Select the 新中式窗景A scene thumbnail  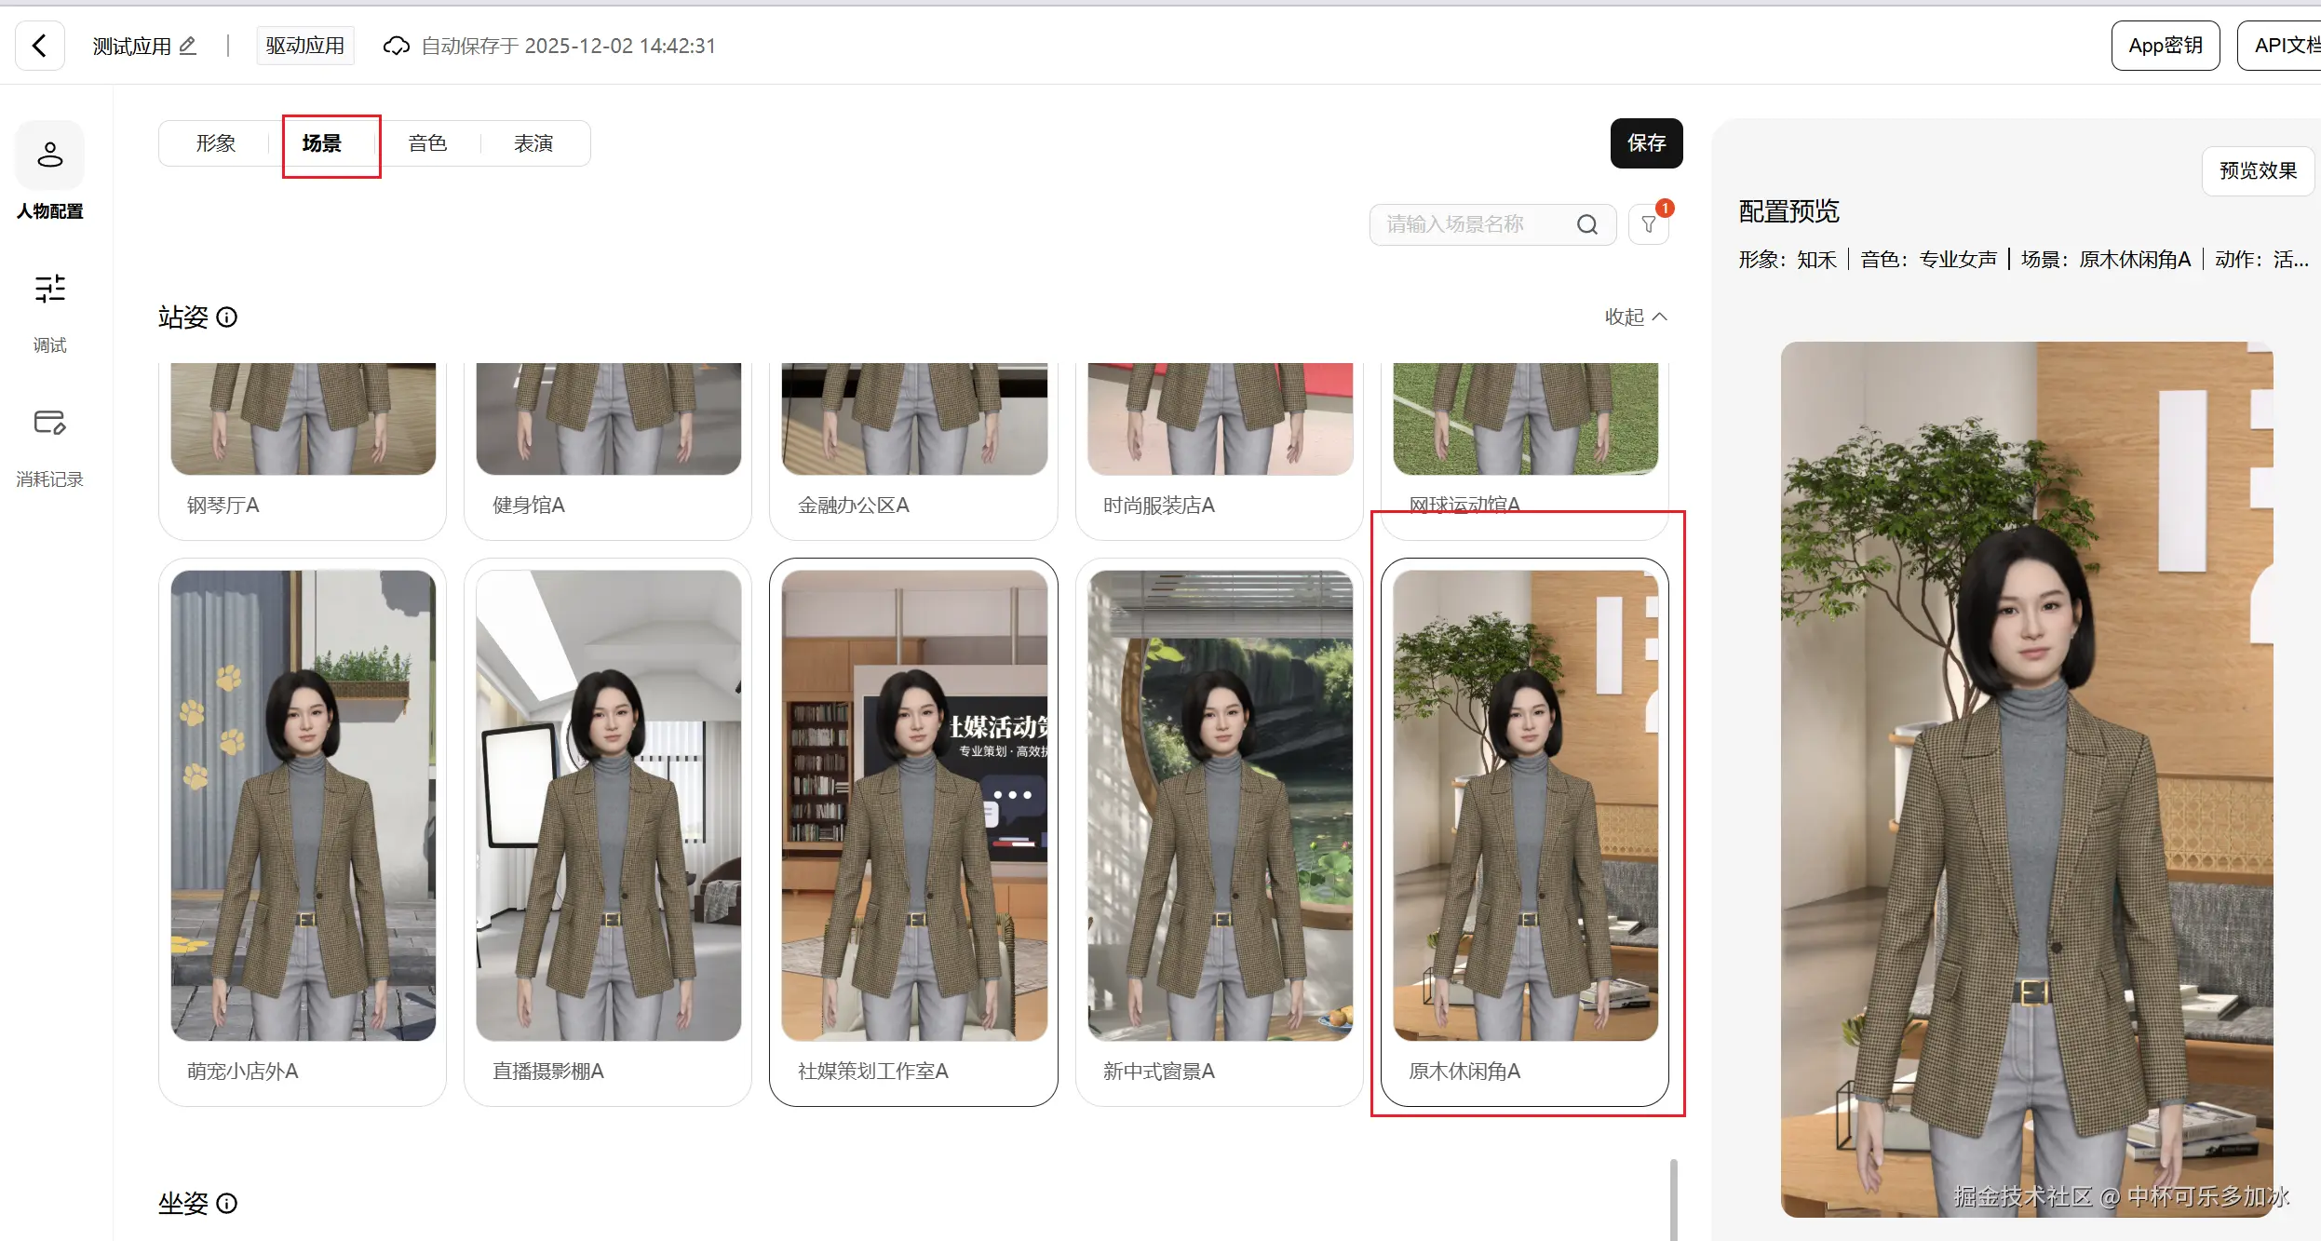click(1220, 805)
